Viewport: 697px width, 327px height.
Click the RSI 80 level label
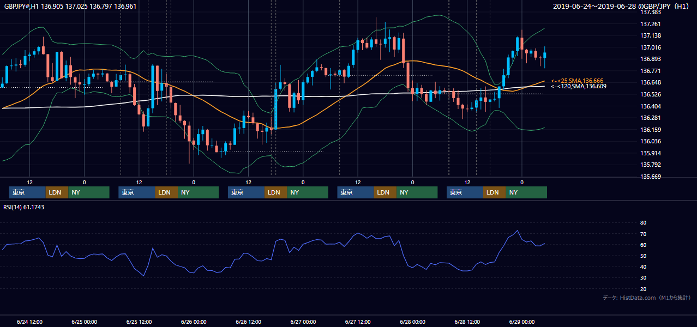point(644,223)
